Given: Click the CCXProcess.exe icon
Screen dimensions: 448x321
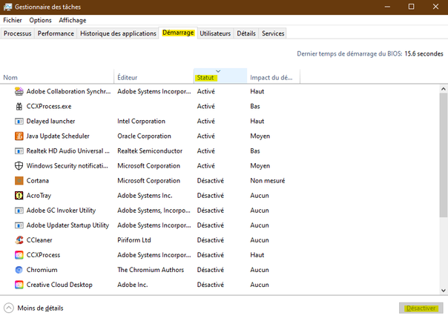Looking at the screenshot, I should (x=19, y=107).
